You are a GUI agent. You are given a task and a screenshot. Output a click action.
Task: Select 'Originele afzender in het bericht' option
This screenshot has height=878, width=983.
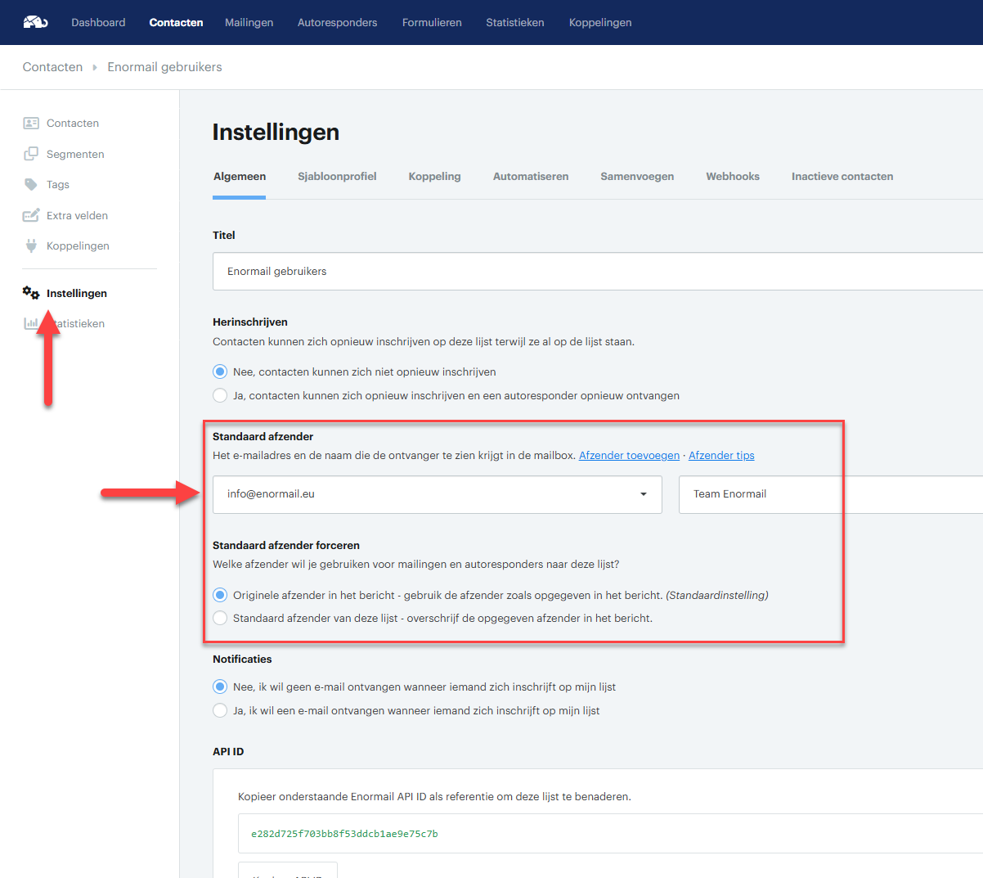coord(220,595)
